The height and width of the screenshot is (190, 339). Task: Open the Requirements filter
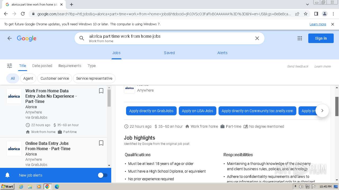[x=70, y=66]
